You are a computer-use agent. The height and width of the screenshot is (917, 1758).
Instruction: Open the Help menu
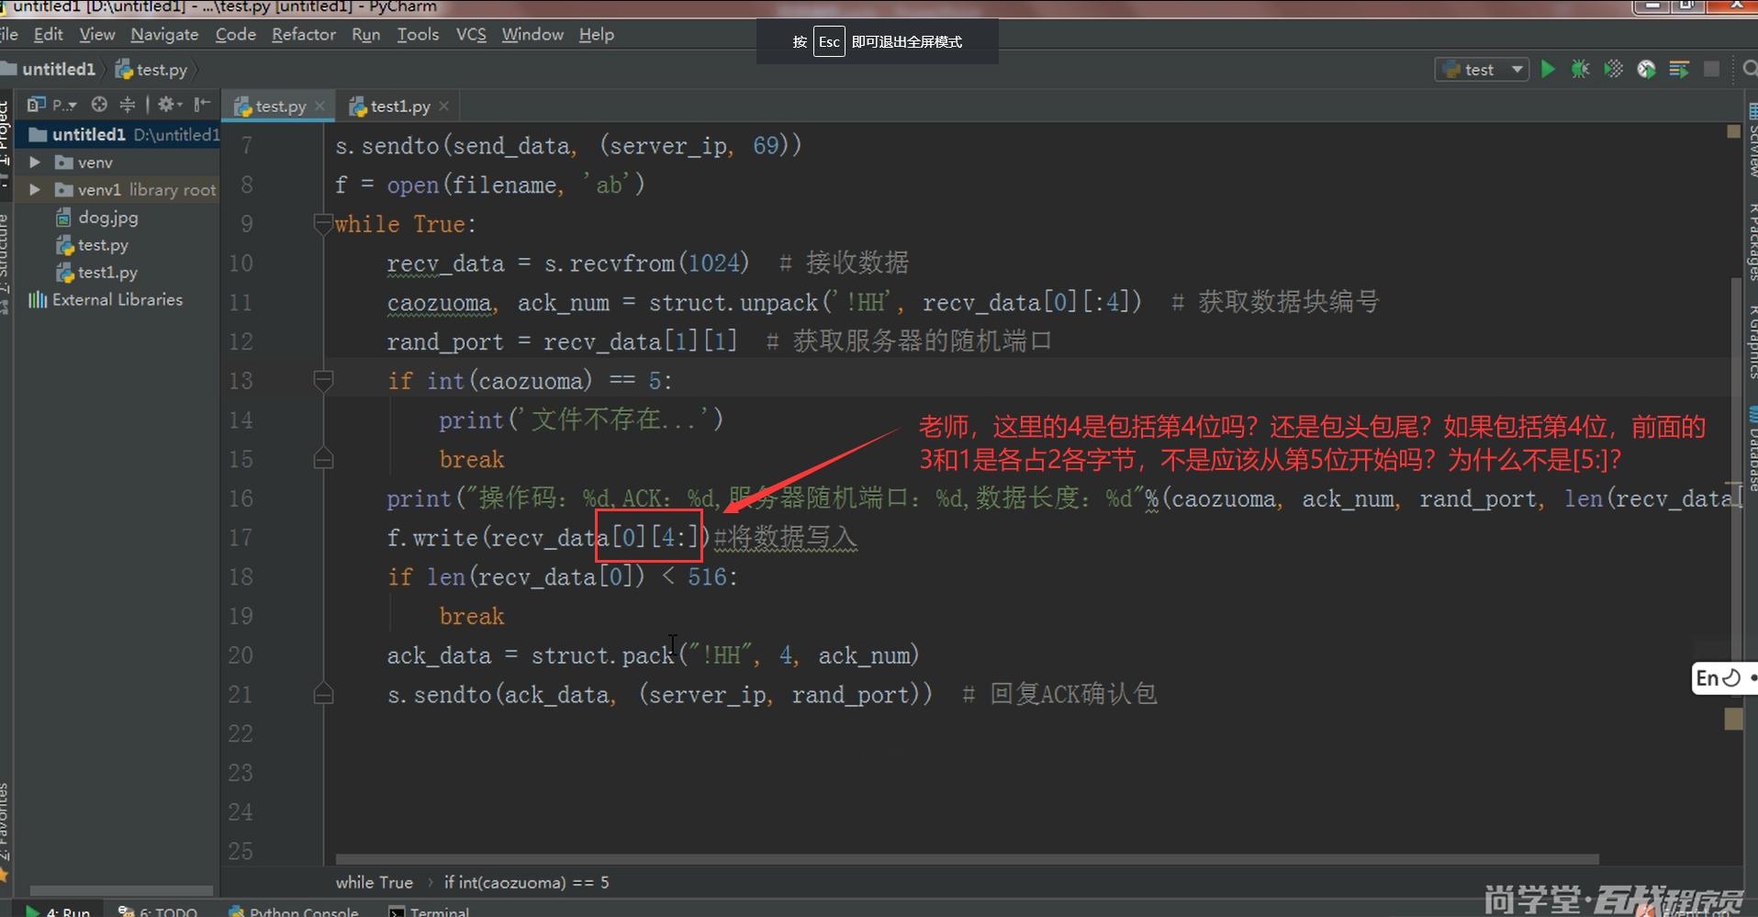596,35
